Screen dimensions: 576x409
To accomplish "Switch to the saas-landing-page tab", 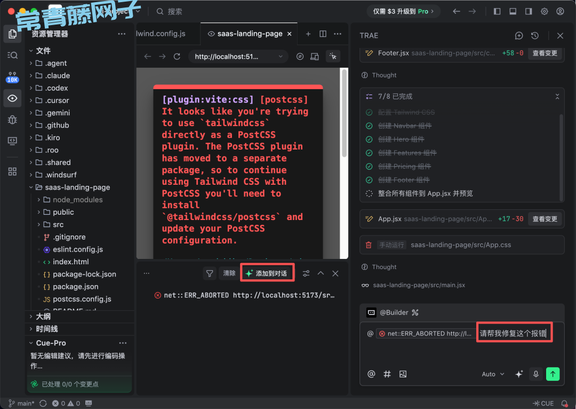I will click(x=250, y=34).
